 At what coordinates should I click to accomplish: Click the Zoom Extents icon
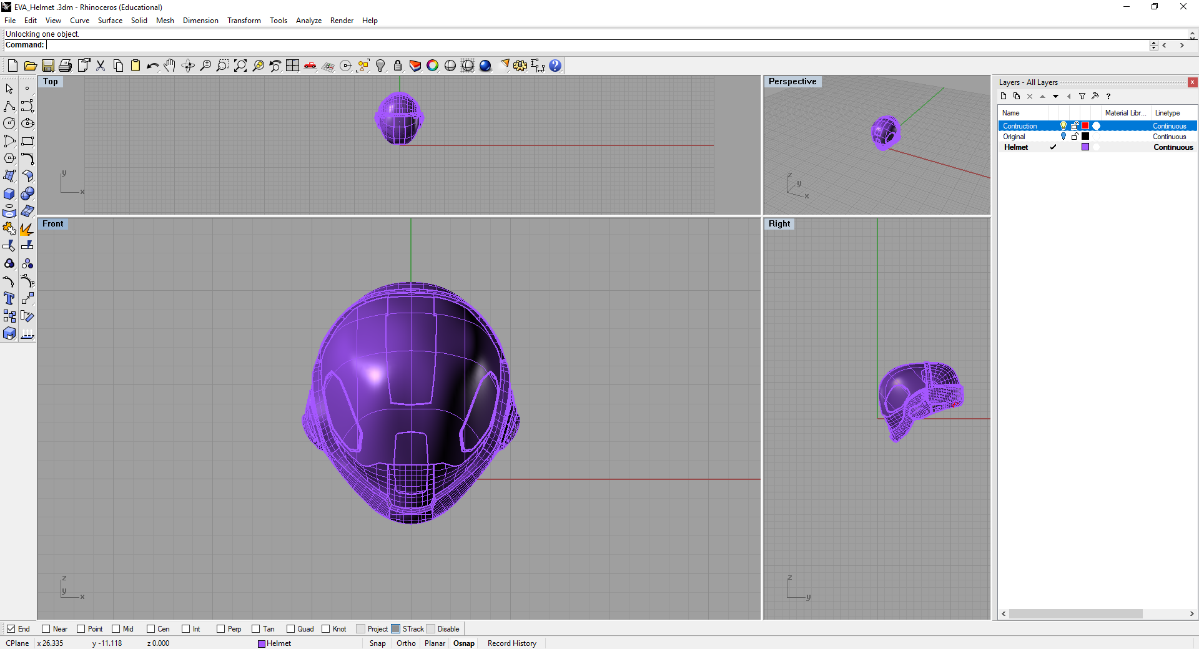pos(240,66)
